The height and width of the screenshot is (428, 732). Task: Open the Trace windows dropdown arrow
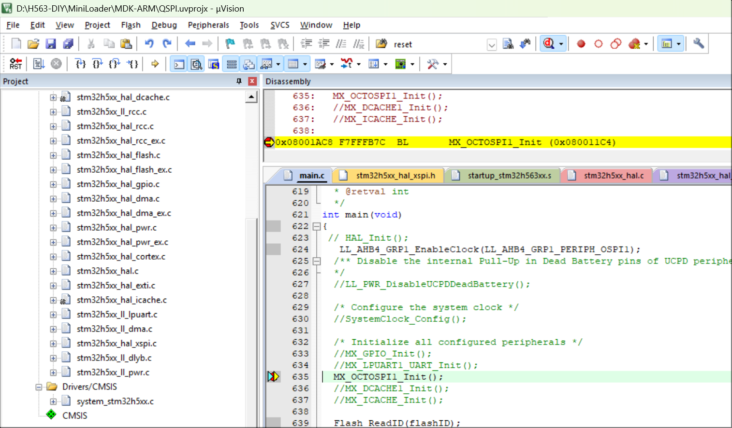[x=385, y=64]
